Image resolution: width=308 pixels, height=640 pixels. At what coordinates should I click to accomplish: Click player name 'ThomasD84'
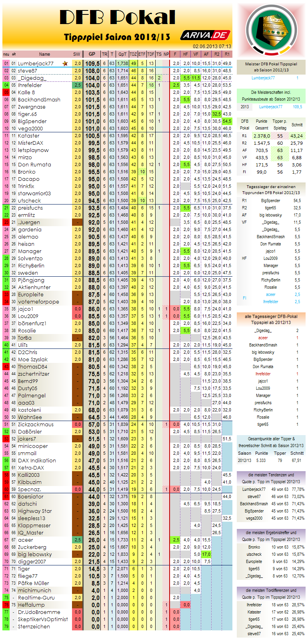tap(32, 367)
